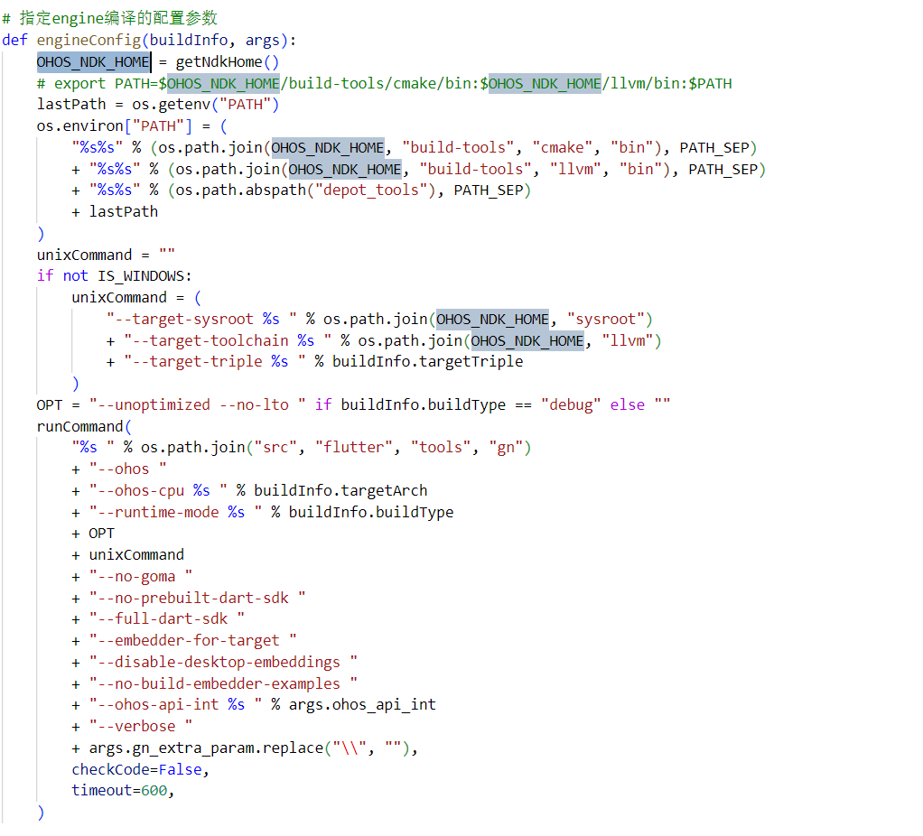The image size is (923, 836).
Task: Click the timeout=600 argument
Action: [123, 791]
